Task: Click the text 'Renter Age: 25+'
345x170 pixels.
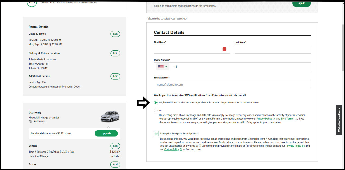Action: point(37,82)
